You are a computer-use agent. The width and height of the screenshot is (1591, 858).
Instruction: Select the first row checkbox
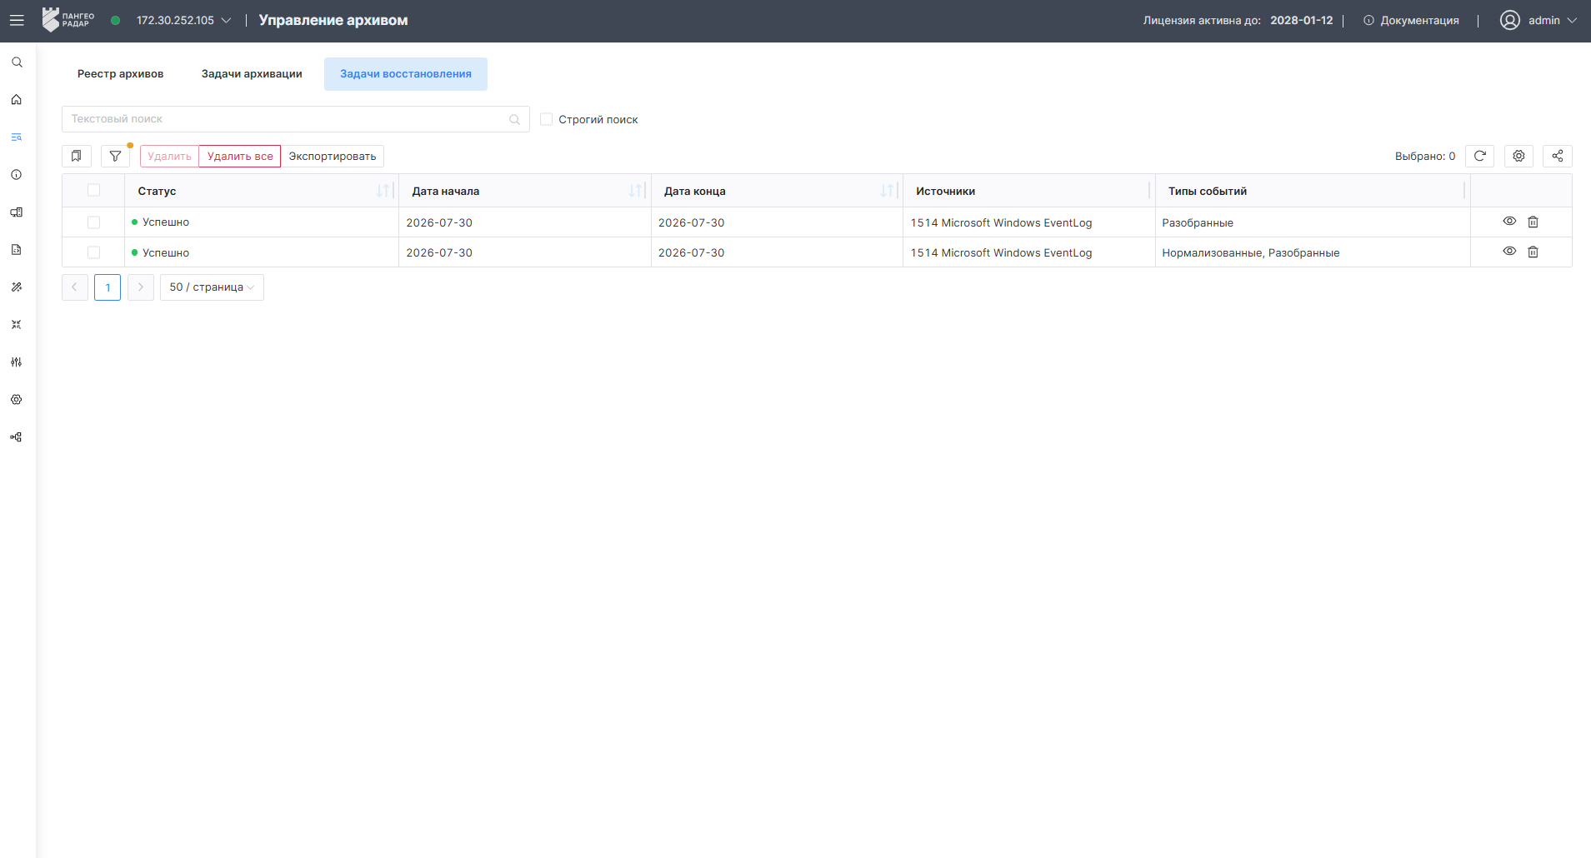(93, 222)
